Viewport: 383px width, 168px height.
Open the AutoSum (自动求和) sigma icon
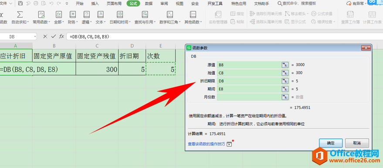20,14
